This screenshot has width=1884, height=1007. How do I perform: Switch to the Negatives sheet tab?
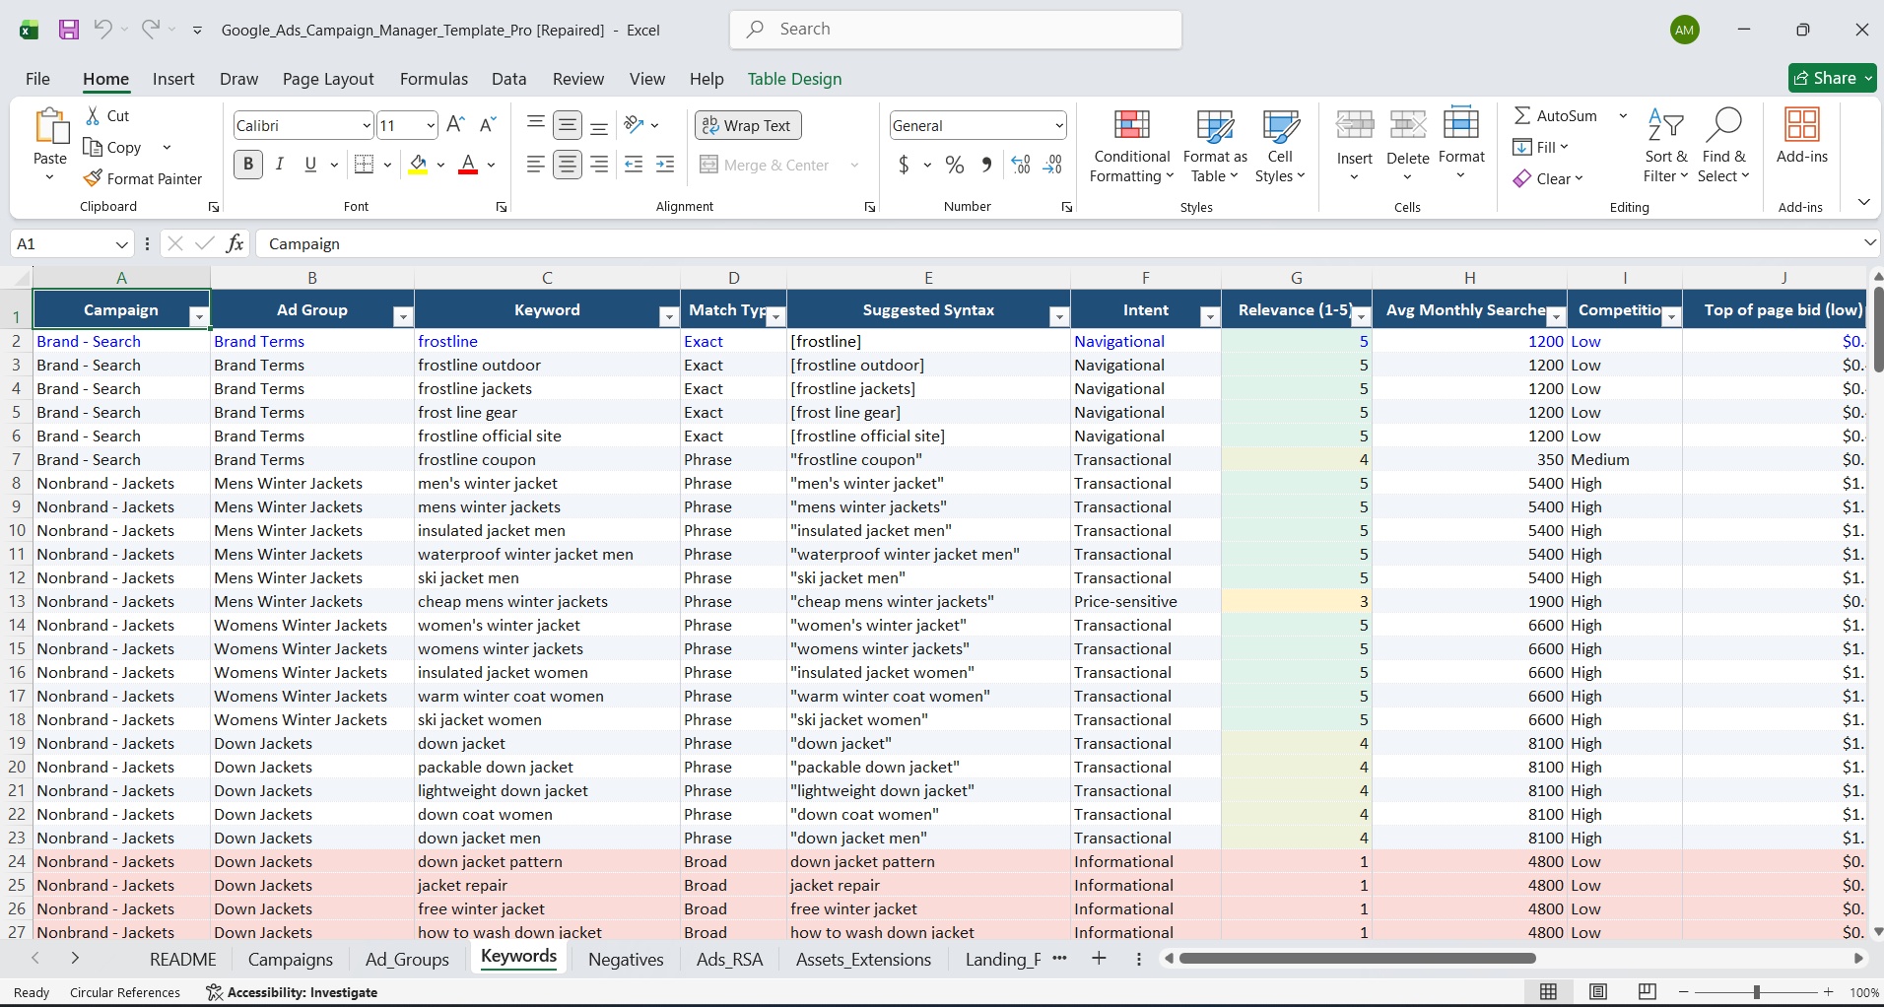[x=626, y=959]
